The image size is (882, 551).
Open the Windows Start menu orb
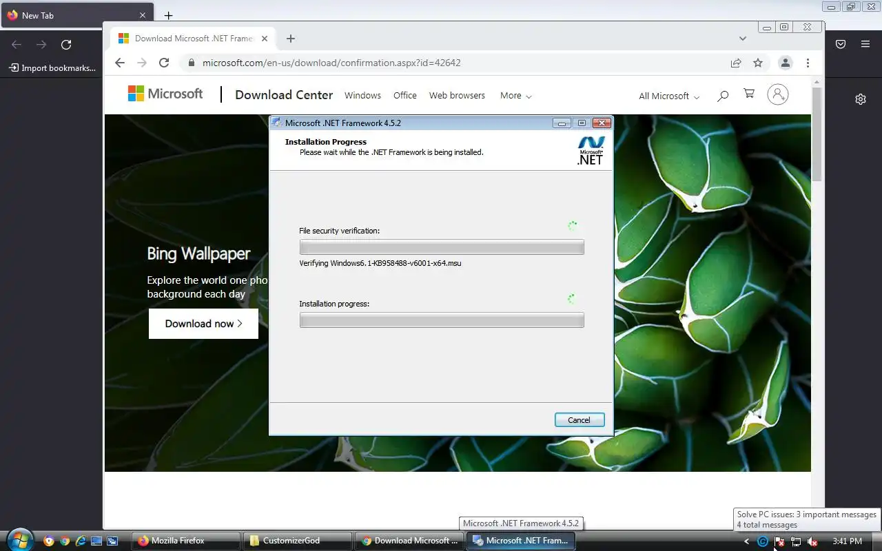coord(19,539)
